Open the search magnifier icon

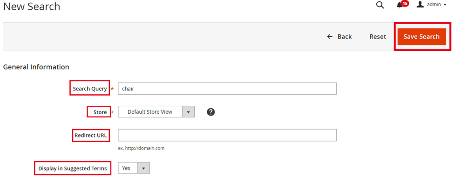pyautogui.click(x=380, y=5)
